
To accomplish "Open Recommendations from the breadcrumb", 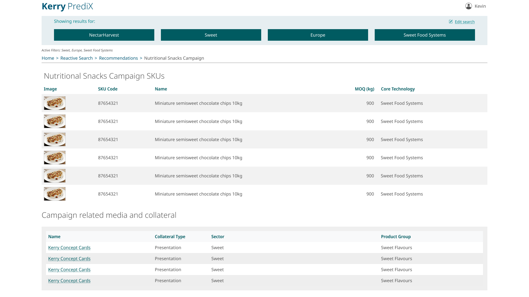I will 118,58.
